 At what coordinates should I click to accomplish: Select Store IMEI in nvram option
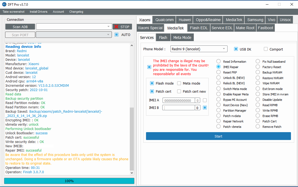(x=258, y=94)
